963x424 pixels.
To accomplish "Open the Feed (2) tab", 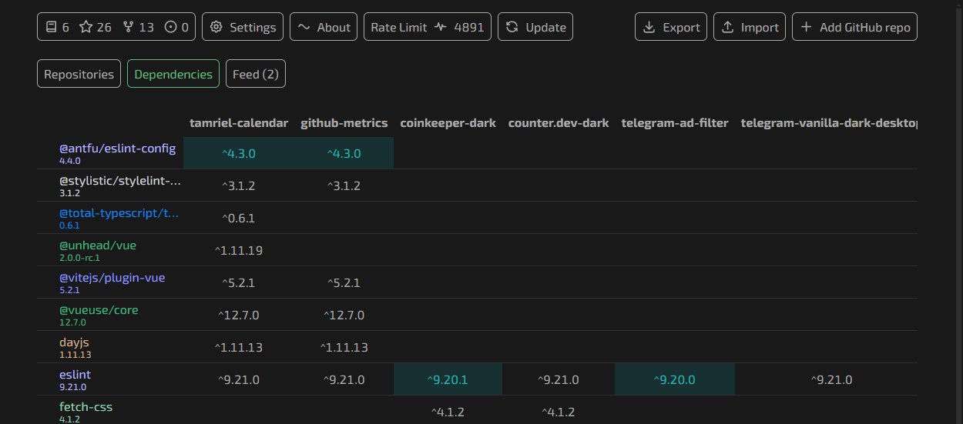I will click(x=256, y=74).
